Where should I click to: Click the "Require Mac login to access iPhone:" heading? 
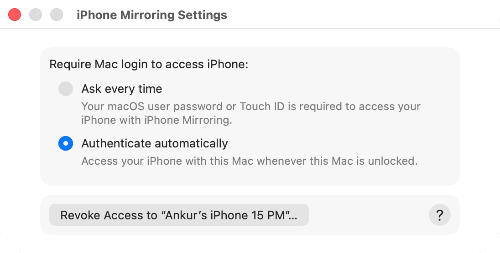(x=149, y=64)
